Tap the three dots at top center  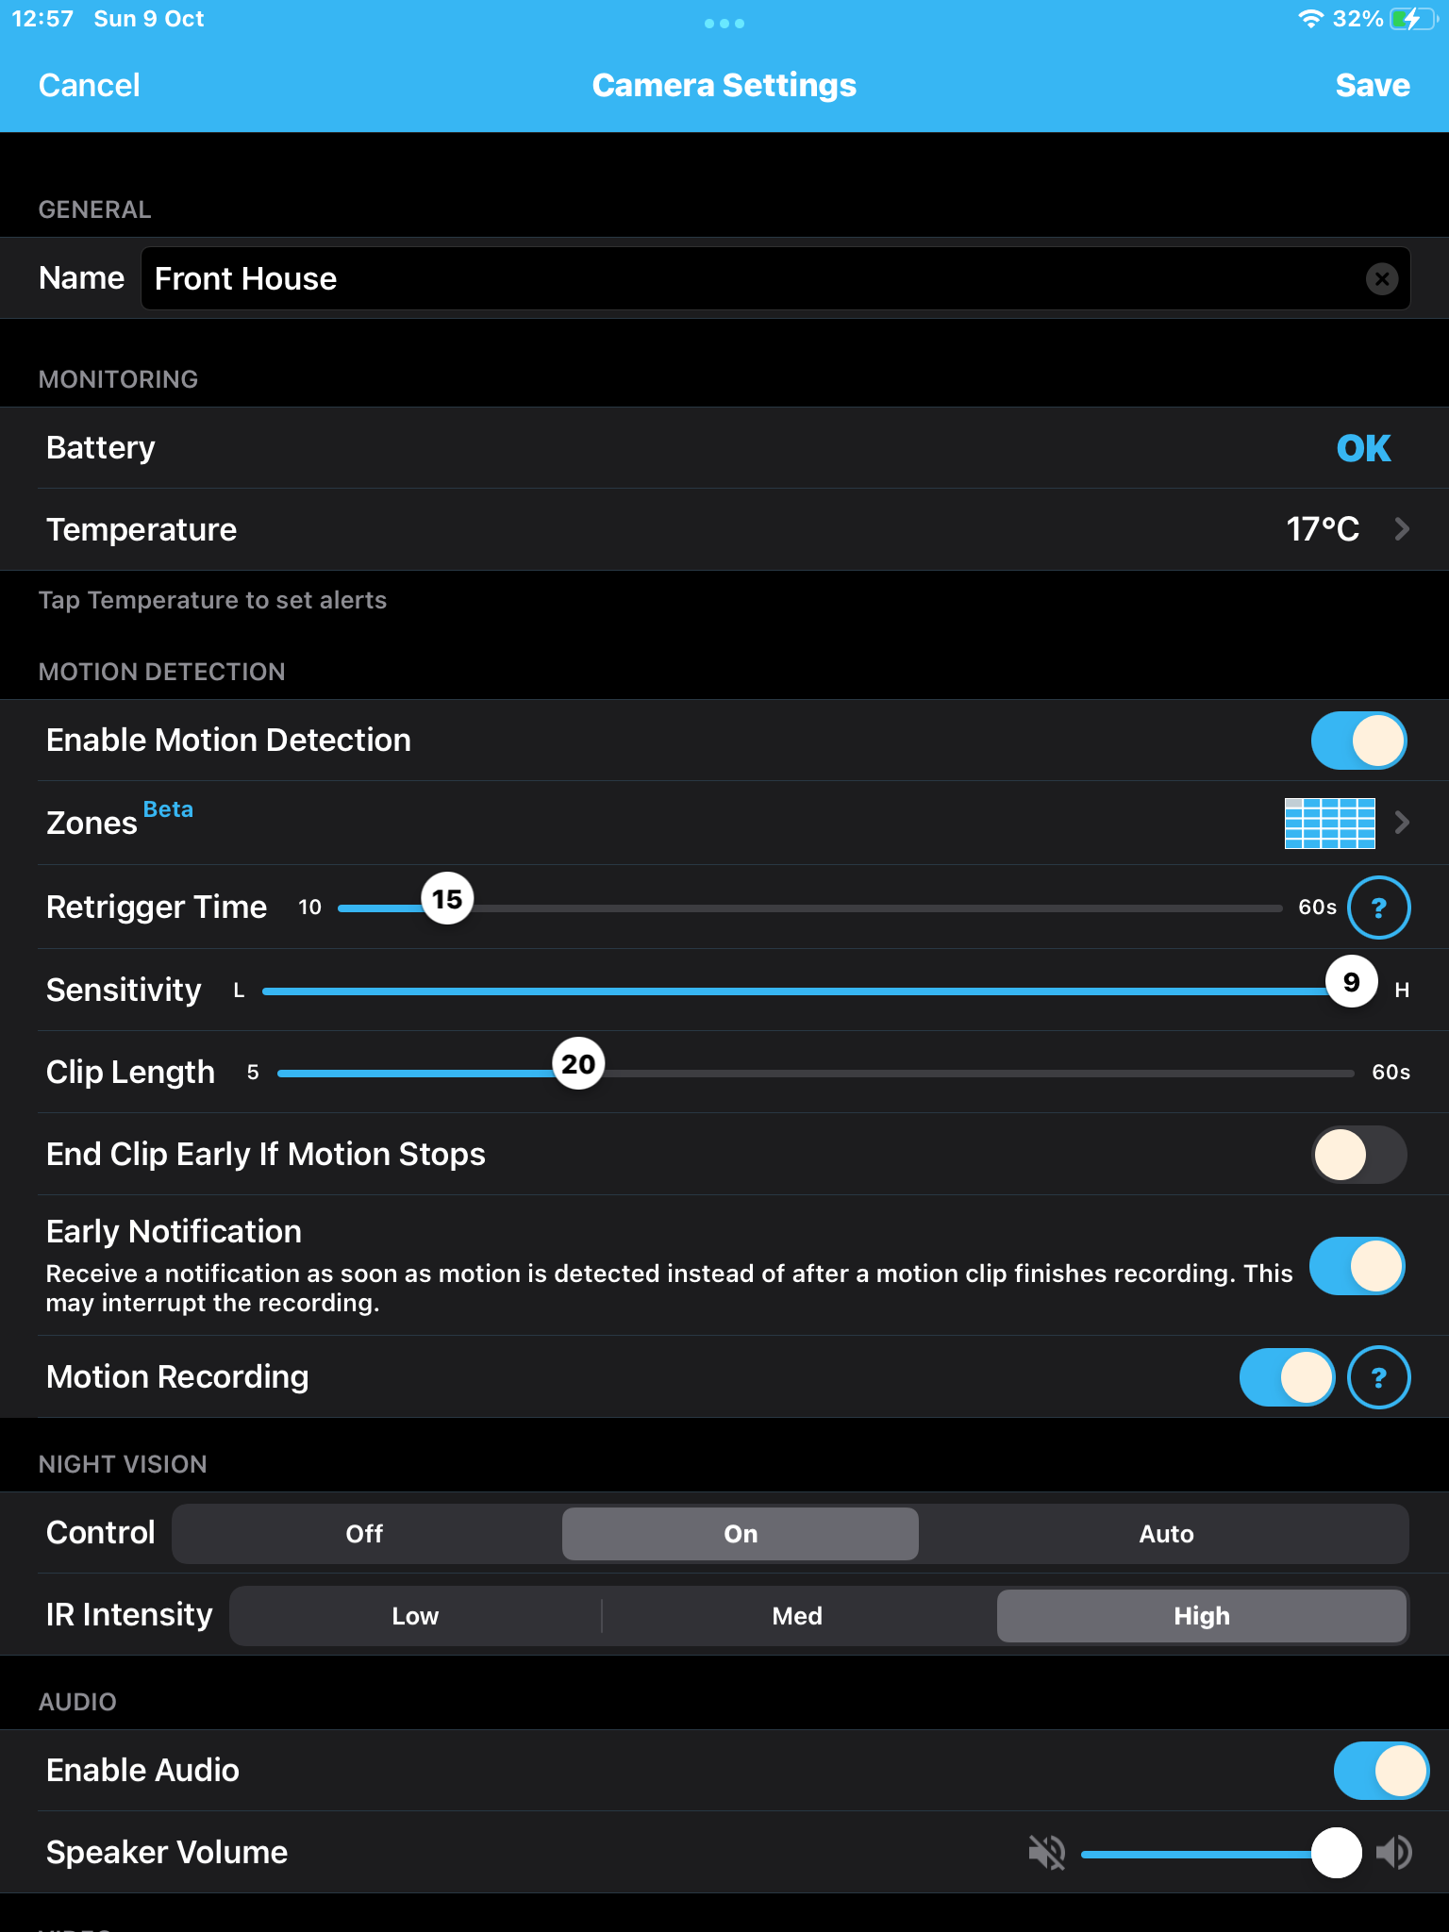724,24
